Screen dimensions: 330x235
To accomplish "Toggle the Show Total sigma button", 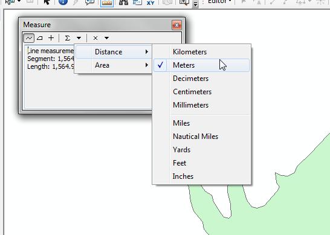I will (x=67, y=38).
